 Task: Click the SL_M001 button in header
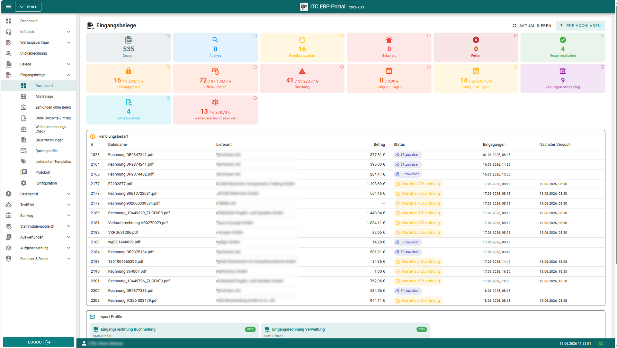click(28, 7)
